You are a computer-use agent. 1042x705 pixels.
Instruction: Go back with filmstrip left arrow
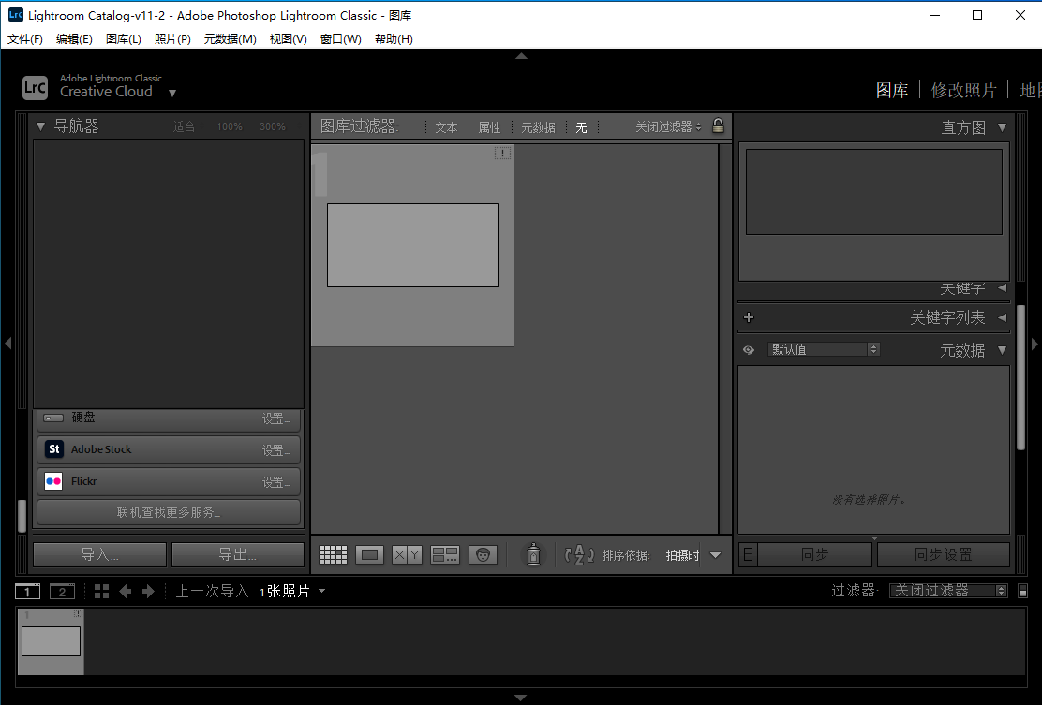tap(125, 591)
